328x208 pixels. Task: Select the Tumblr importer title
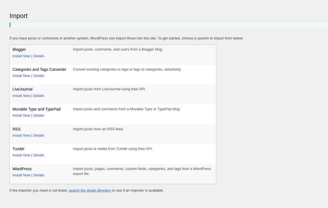coord(18,149)
